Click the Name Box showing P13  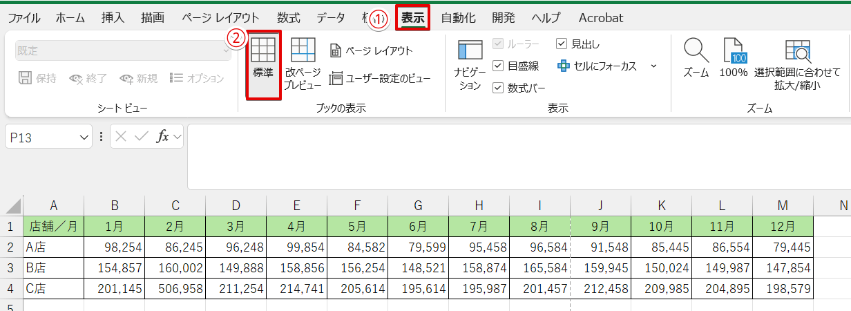(x=41, y=137)
